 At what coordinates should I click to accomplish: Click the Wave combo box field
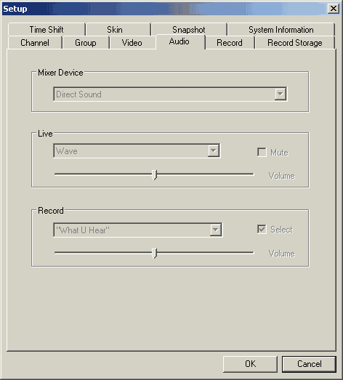click(x=137, y=150)
